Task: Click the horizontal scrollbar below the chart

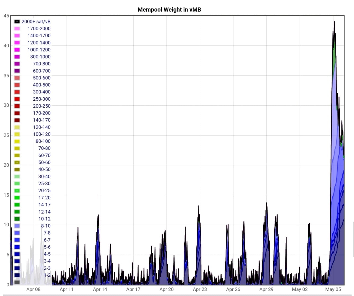Action: pyautogui.click(x=177, y=295)
